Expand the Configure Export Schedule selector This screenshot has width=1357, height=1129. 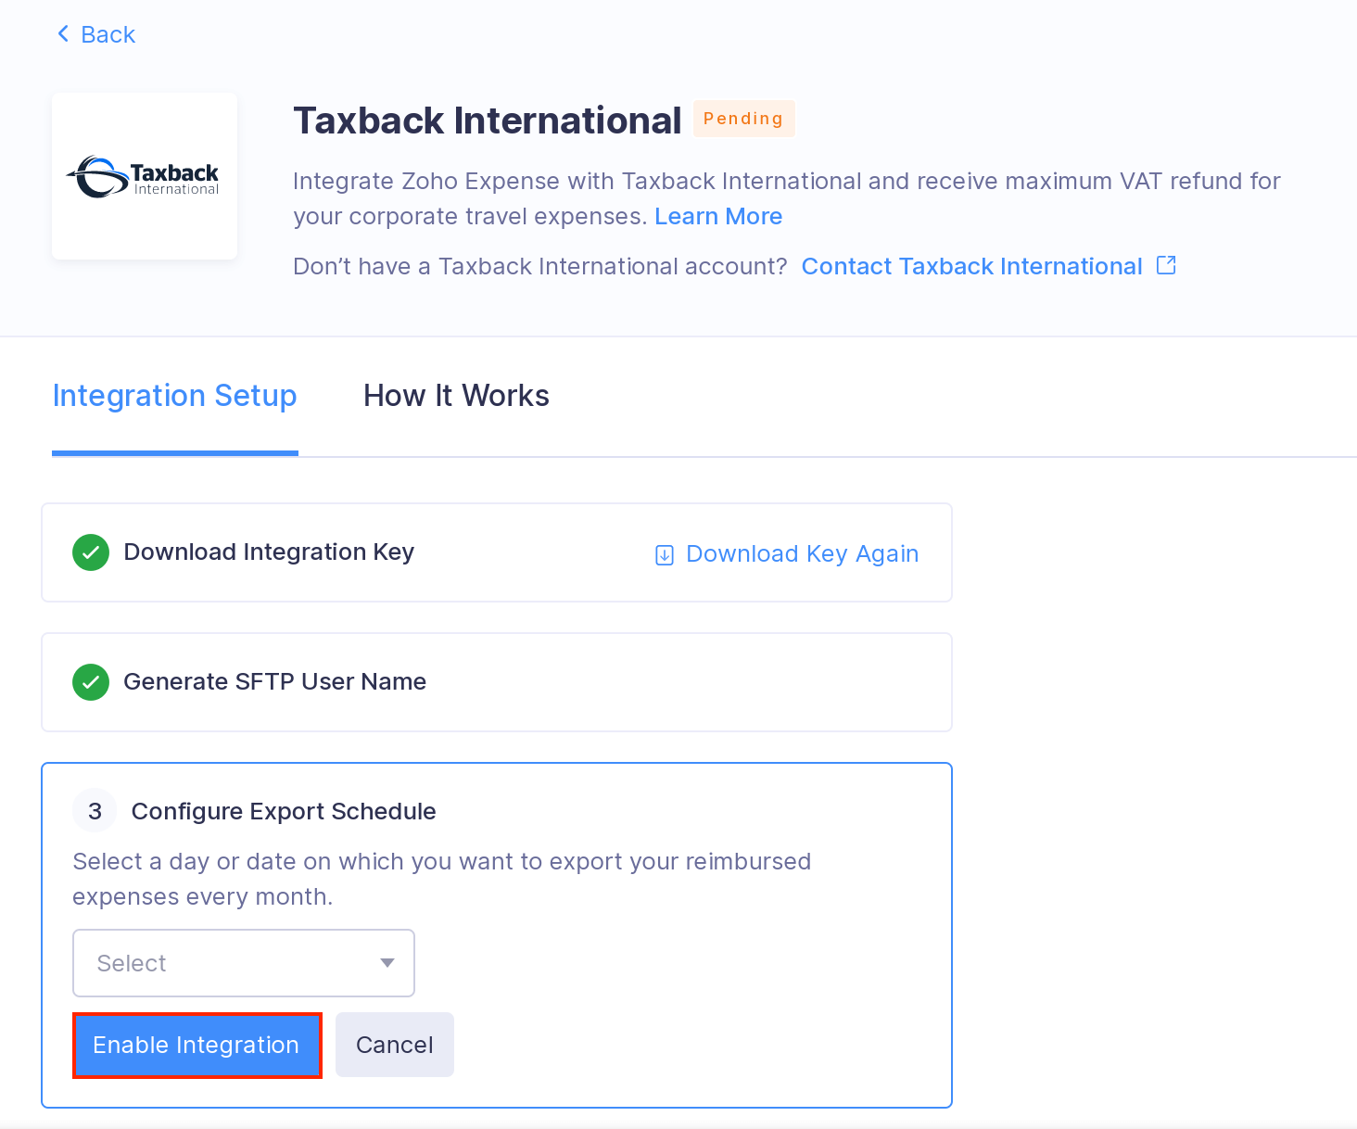[x=243, y=963]
